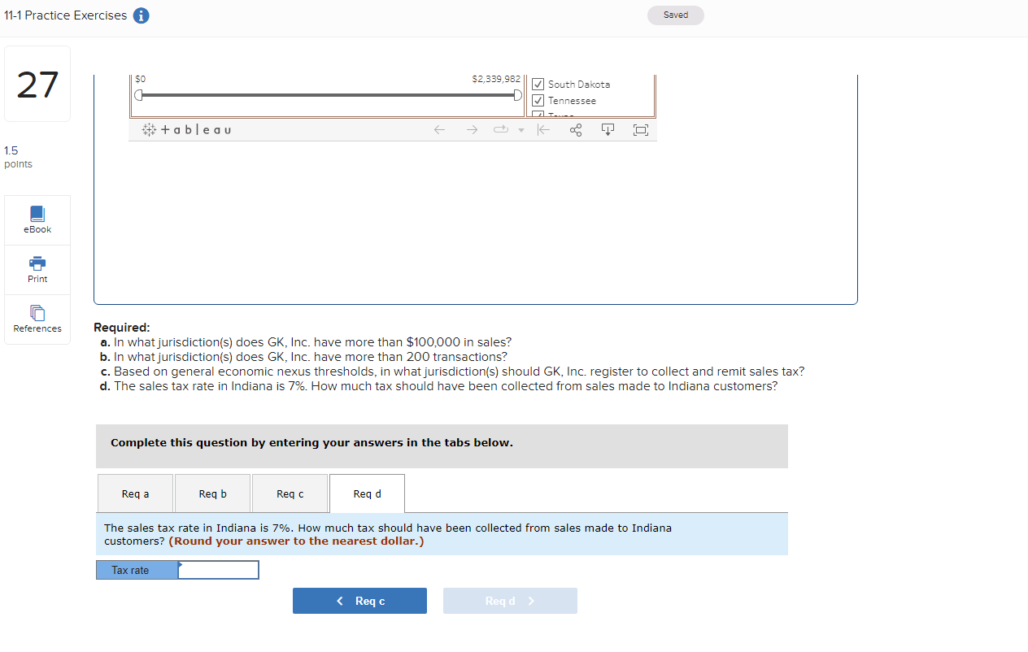1028x652 pixels.
Task: Click the Required heading
Action: click(x=122, y=328)
